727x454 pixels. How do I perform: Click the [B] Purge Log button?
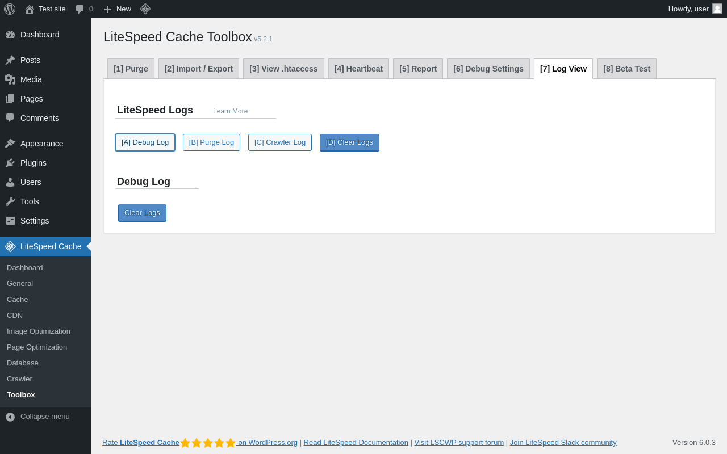click(x=211, y=142)
